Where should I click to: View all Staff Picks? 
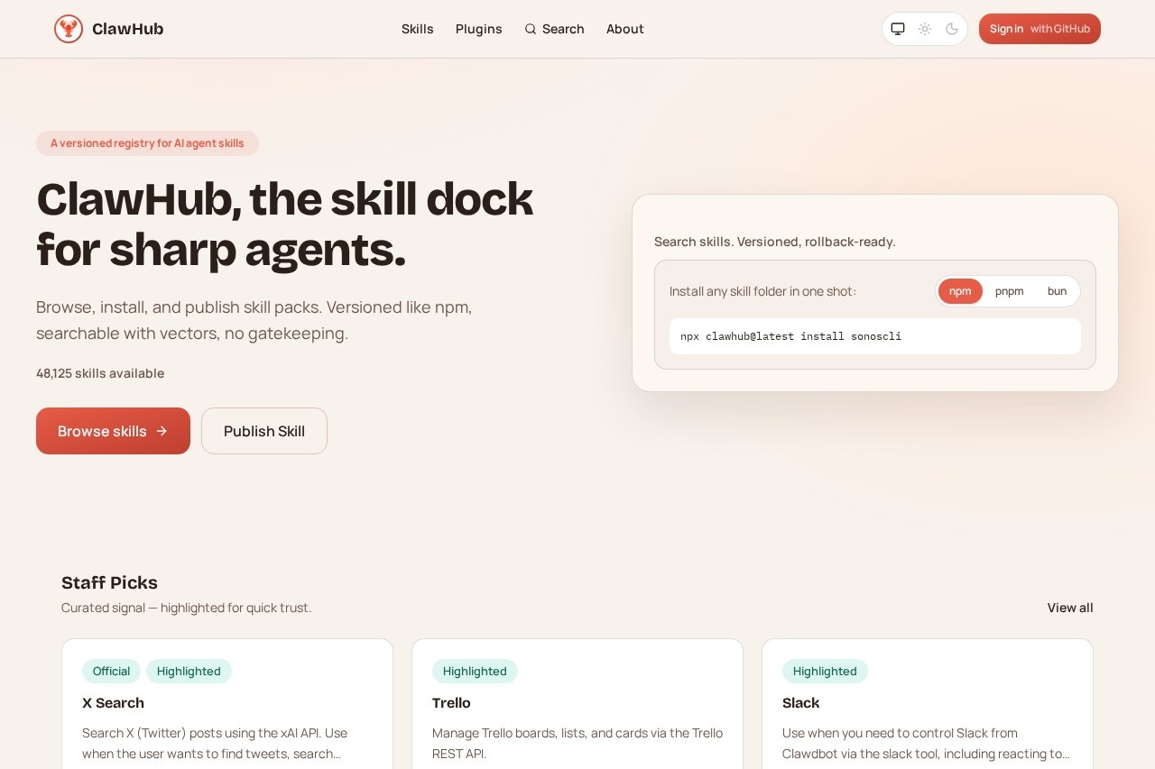(1069, 608)
